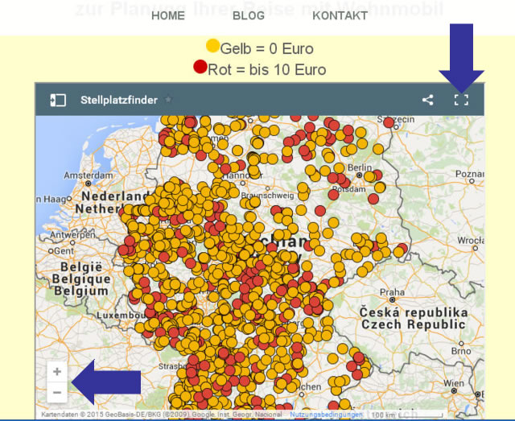Click the Belgium country label
The image size is (515, 421).
(x=81, y=291)
